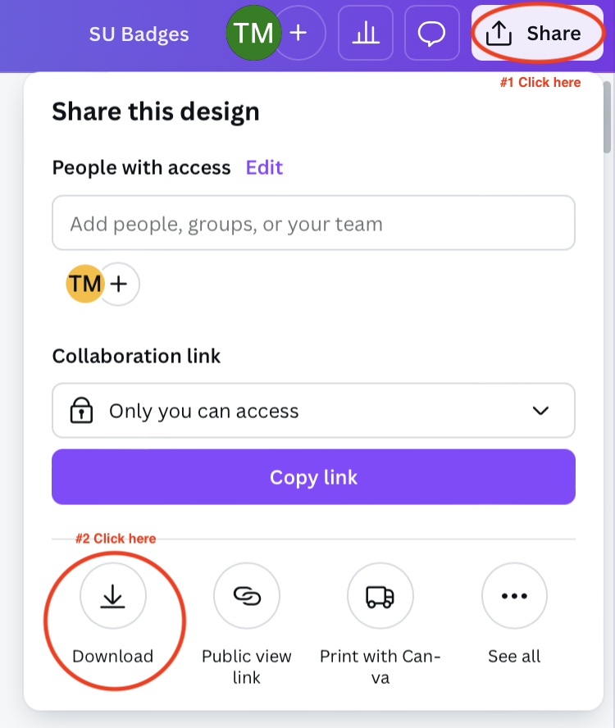Add collaborator with header plus button
Screen dimensions: 615x728
tap(298, 33)
